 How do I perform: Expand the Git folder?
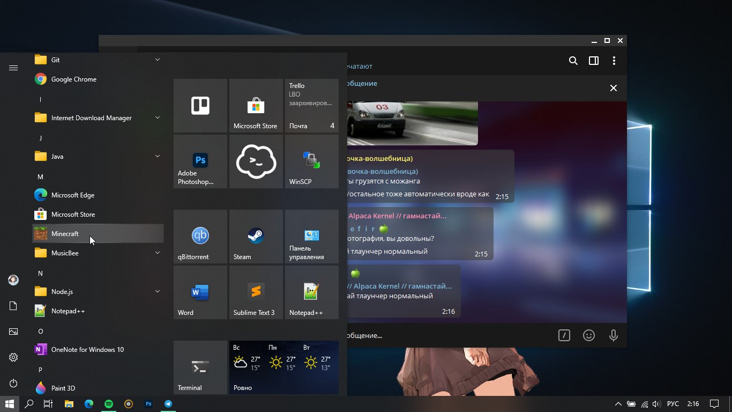pos(98,60)
